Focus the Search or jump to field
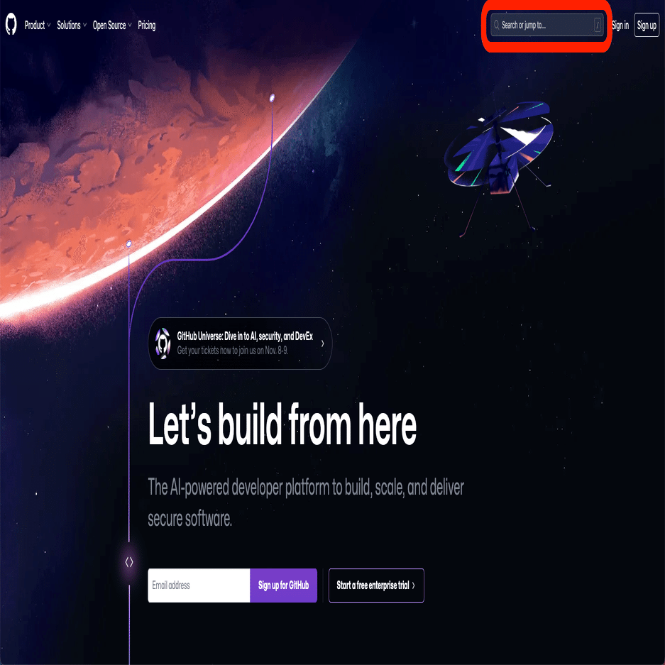This screenshot has width=665, height=665. (547, 25)
